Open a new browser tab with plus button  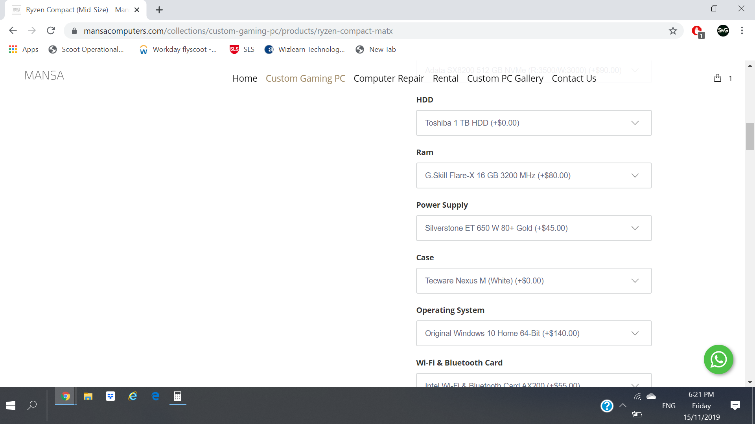159,10
